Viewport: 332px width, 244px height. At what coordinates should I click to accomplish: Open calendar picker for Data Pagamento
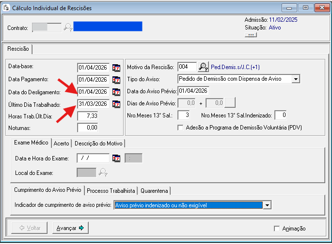click(x=116, y=80)
